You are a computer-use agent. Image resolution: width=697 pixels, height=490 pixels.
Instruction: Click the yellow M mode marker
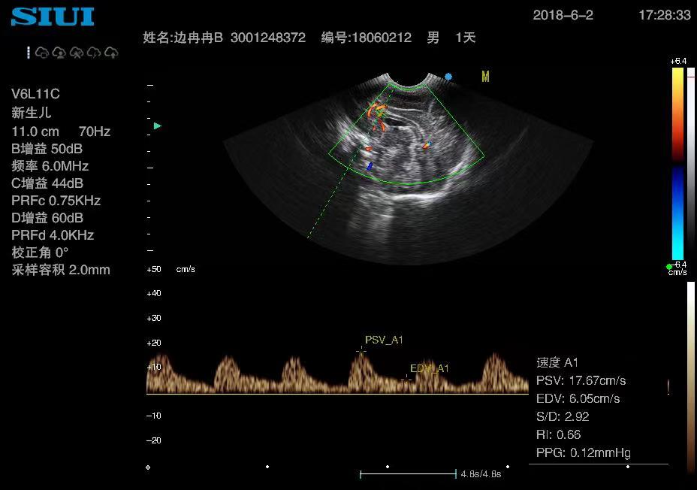pyautogui.click(x=485, y=77)
